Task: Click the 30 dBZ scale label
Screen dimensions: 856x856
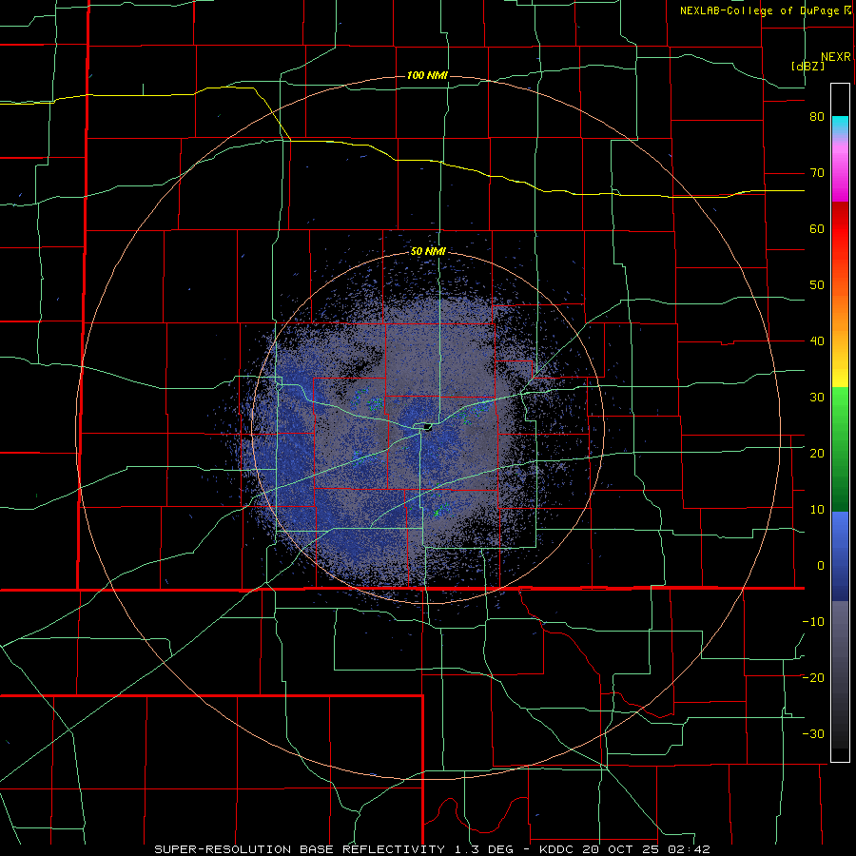Action: [817, 397]
